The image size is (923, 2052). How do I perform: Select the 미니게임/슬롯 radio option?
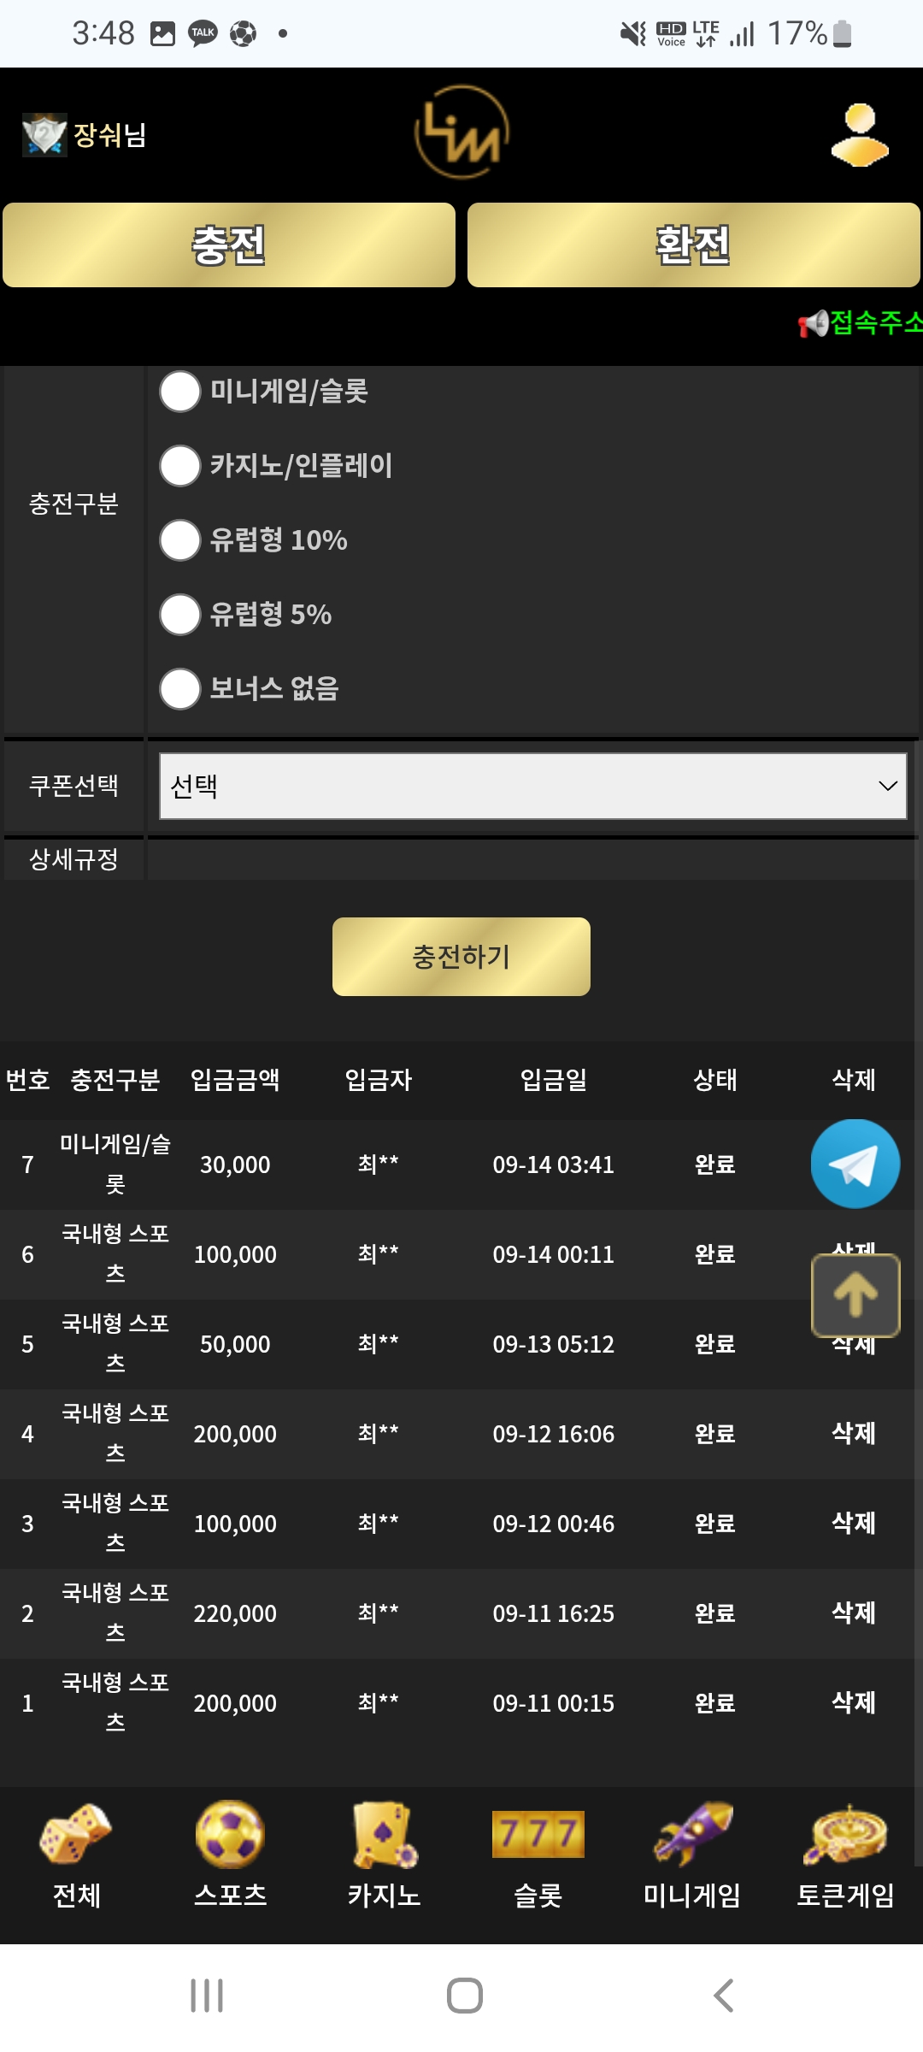tap(180, 392)
